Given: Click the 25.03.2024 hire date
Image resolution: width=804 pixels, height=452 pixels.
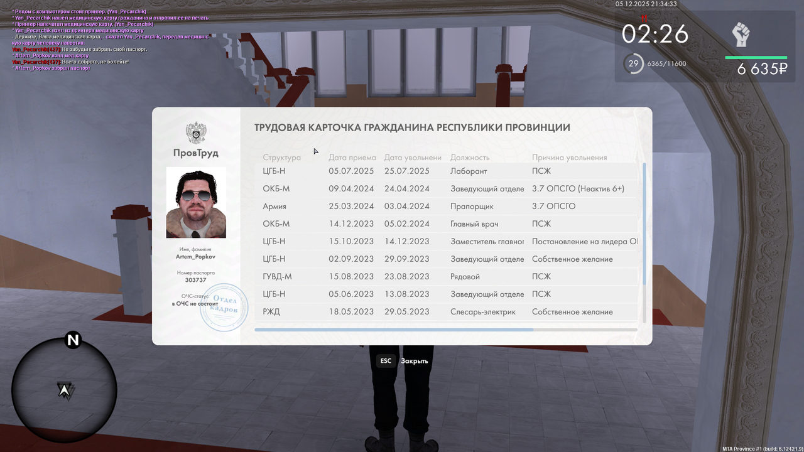Looking at the screenshot, I should pyautogui.click(x=351, y=206).
